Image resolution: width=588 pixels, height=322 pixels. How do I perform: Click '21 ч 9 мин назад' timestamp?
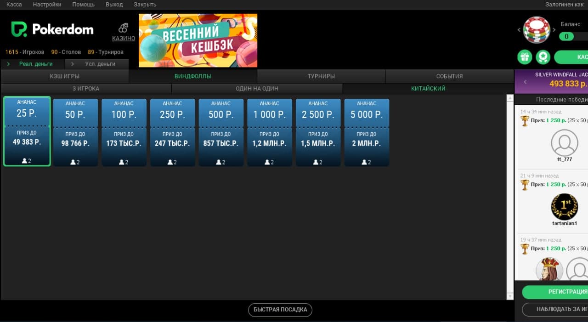(x=539, y=175)
